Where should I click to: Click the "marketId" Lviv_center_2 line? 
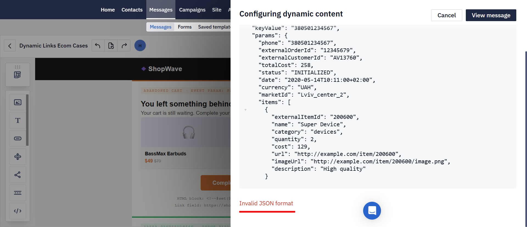click(304, 95)
